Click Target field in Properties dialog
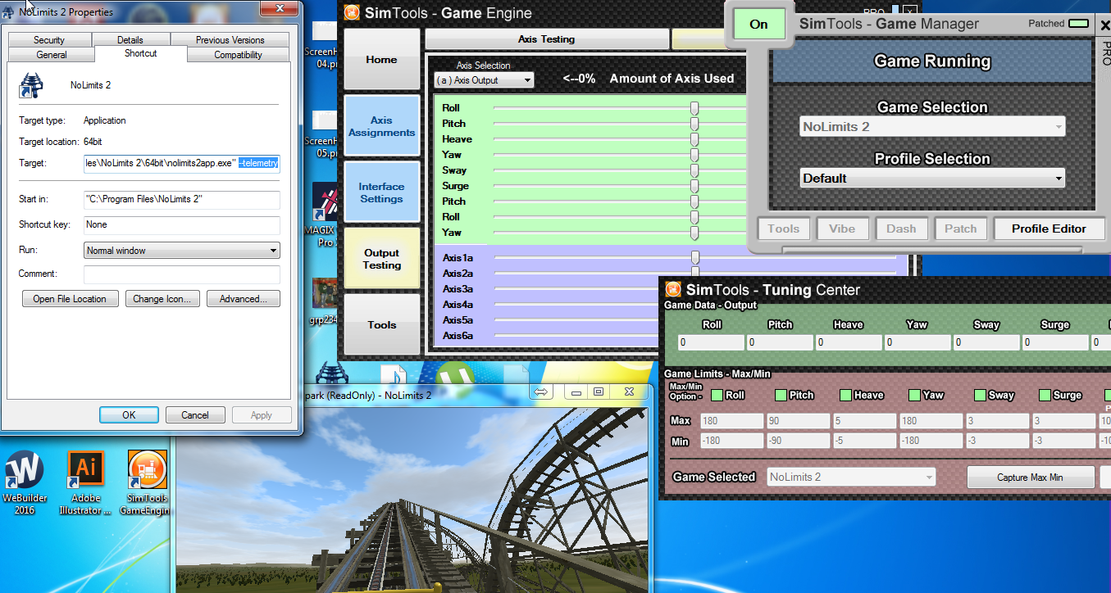 [x=182, y=163]
